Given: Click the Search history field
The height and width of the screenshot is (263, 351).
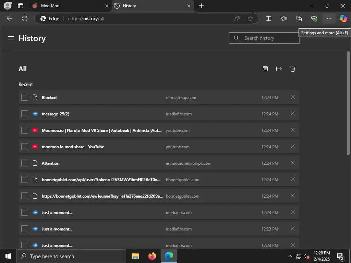Looking at the screenshot, I should (264, 38).
